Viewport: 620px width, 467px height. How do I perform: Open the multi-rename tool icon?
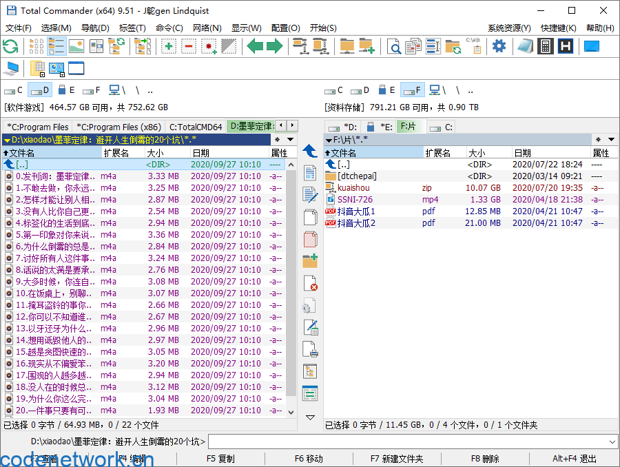point(433,46)
